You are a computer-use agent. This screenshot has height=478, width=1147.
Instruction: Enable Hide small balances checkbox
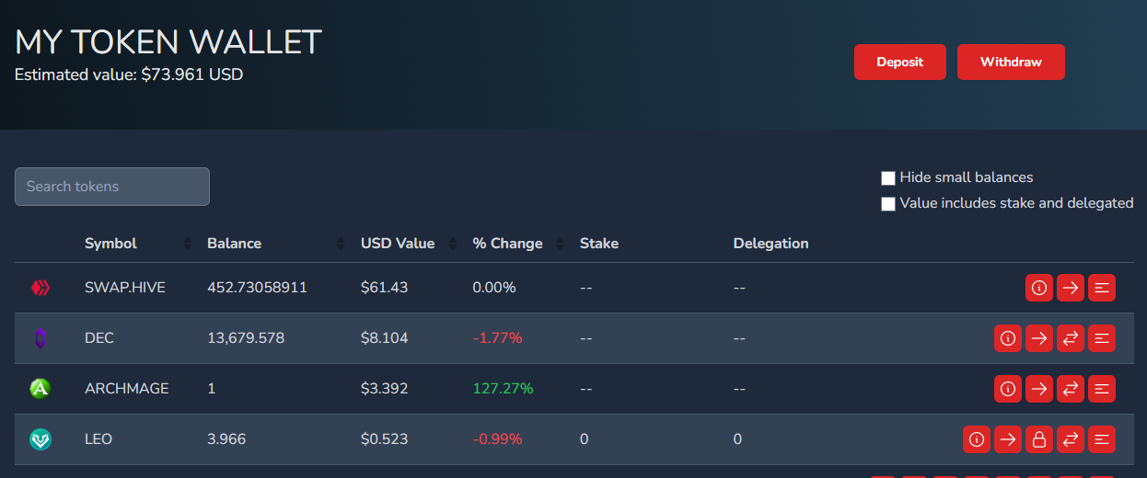[888, 178]
